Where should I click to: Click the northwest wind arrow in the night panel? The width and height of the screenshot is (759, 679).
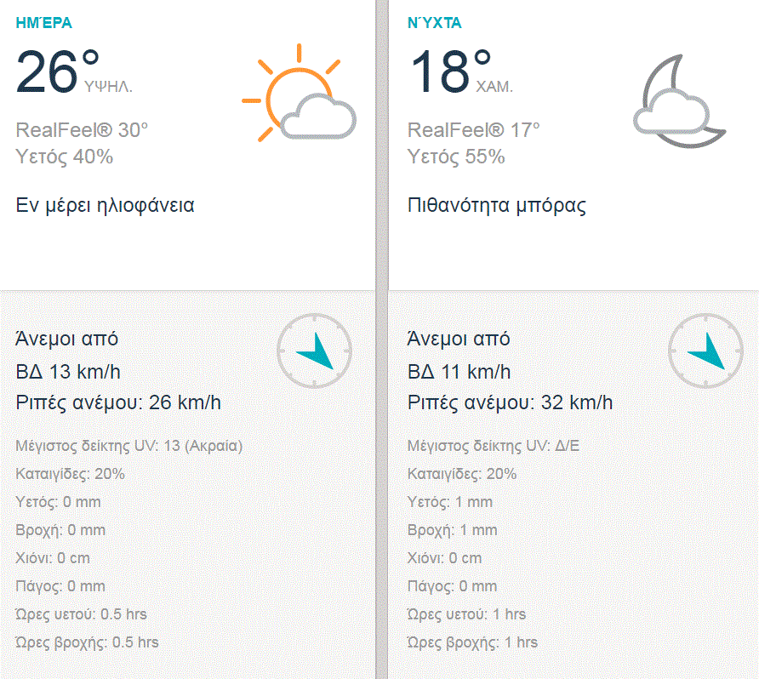pos(707,351)
